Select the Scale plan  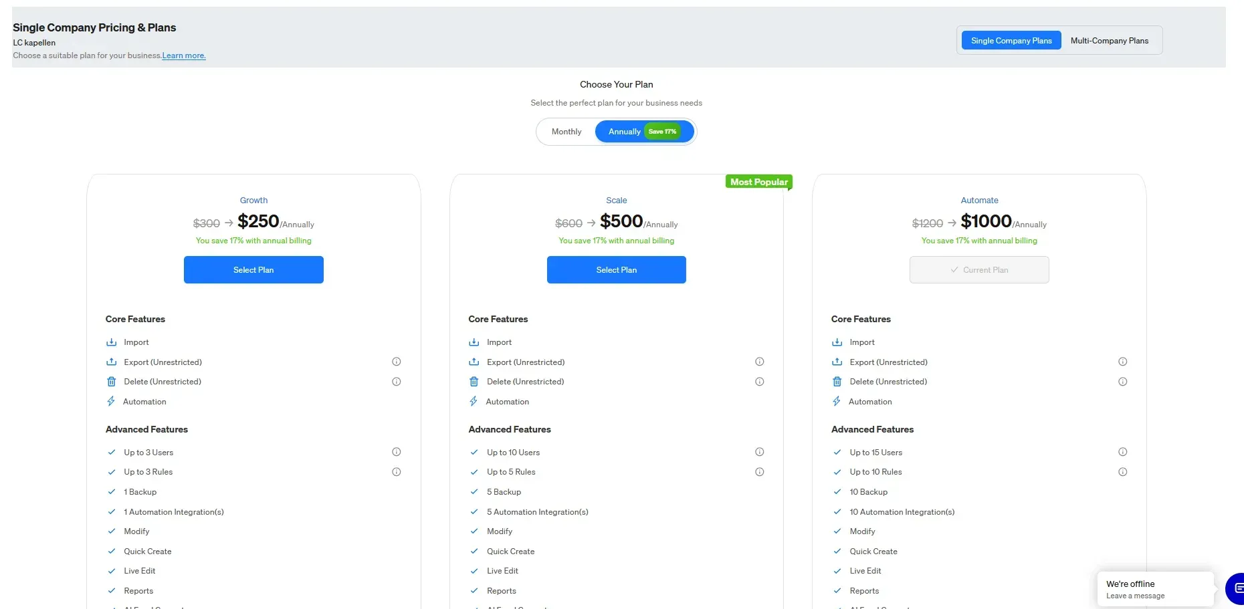[616, 270]
